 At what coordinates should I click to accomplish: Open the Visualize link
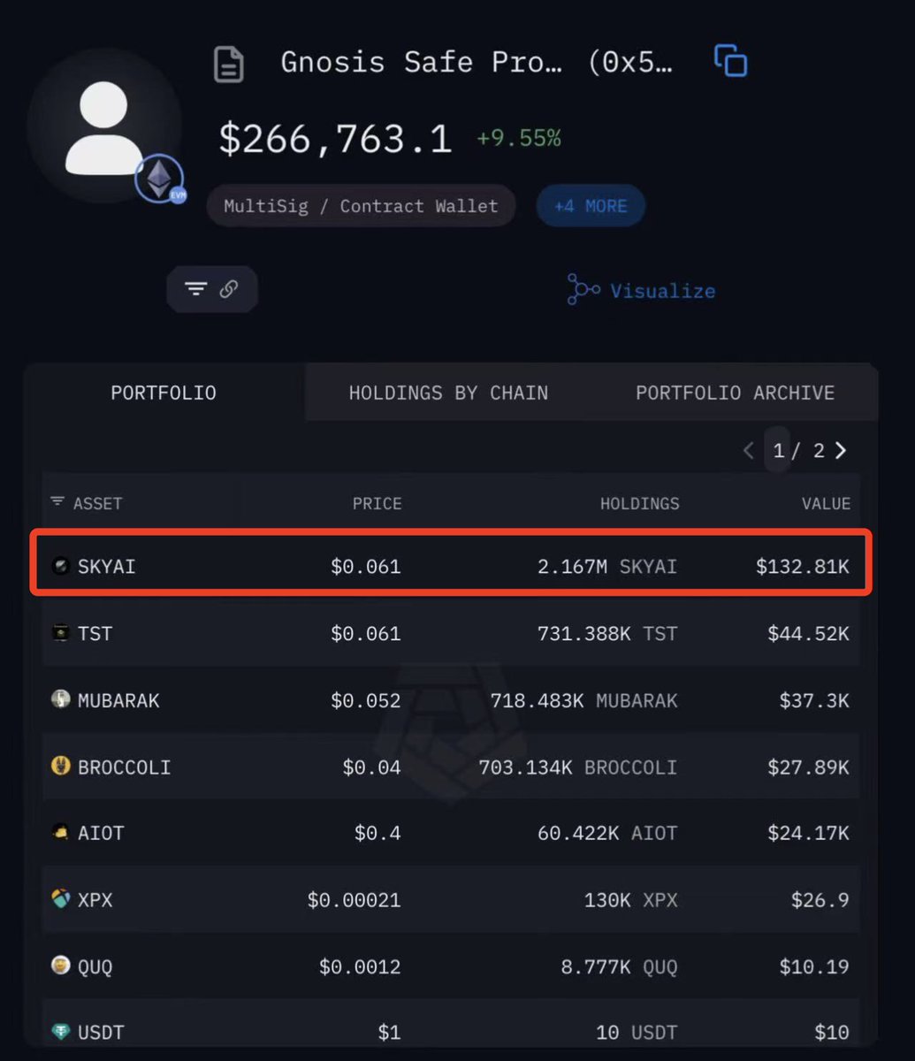click(x=642, y=290)
